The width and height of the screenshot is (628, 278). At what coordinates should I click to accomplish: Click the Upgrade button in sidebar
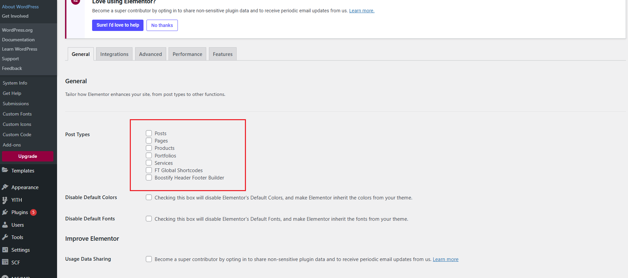pos(28,156)
